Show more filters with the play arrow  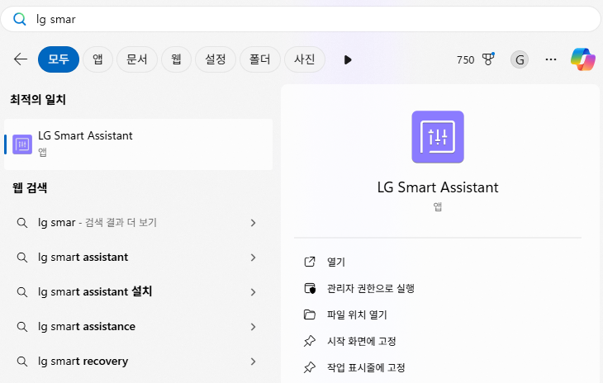[348, 59]
